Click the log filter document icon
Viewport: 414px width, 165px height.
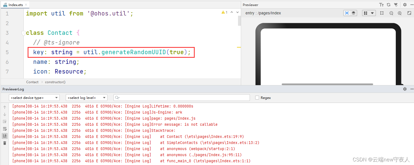coord(5,122)
